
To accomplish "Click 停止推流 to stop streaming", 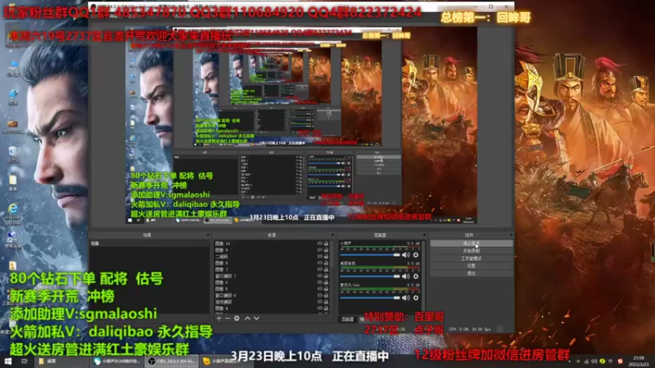I will (x=472, y=243).
